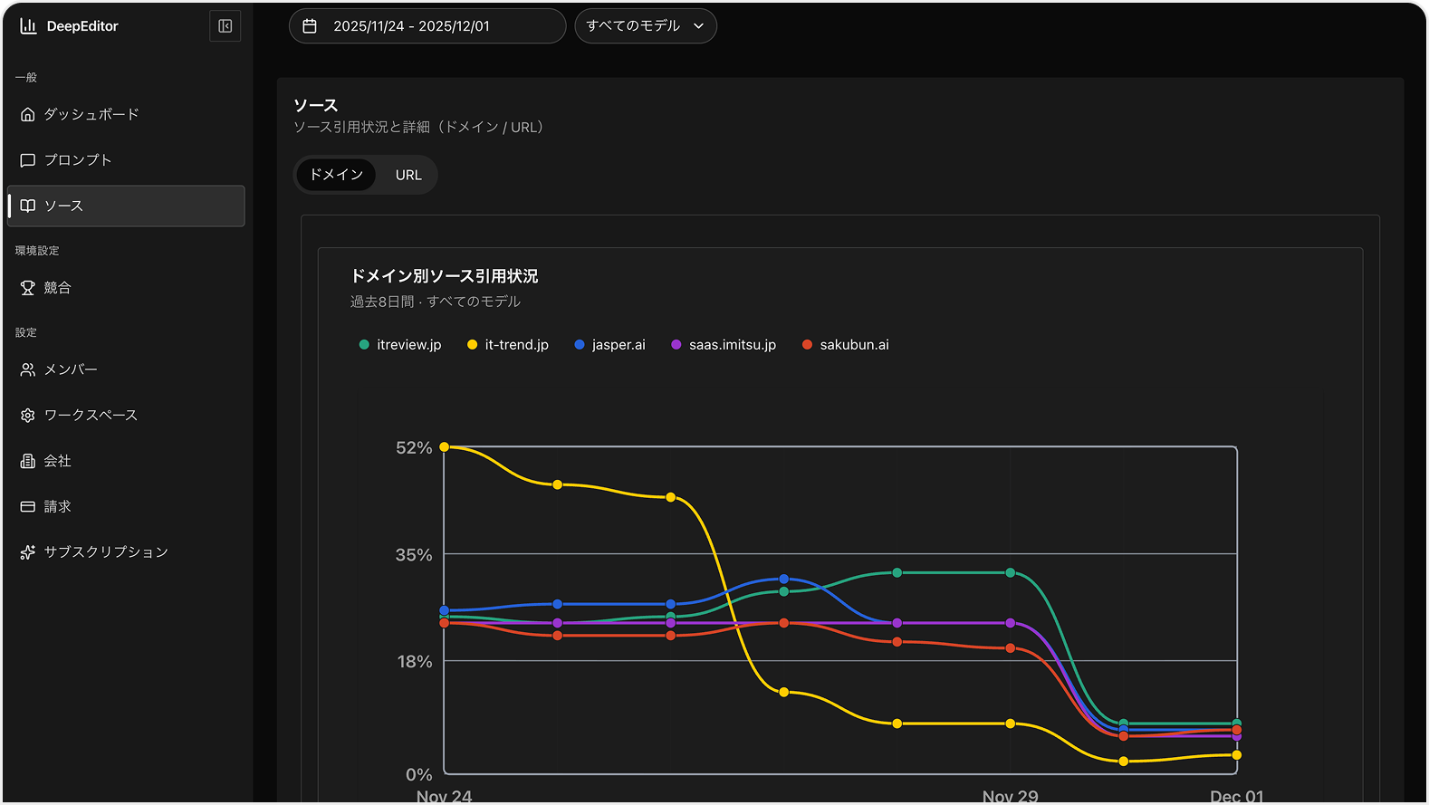
Task: Open the date range picker 2025/11/24 - 2025/12/01
Action: [427, 26]
